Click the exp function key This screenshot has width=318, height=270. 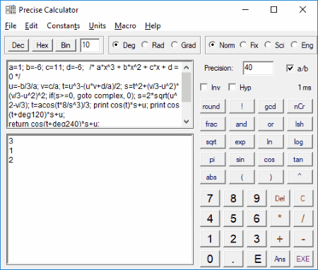(242, 142)
